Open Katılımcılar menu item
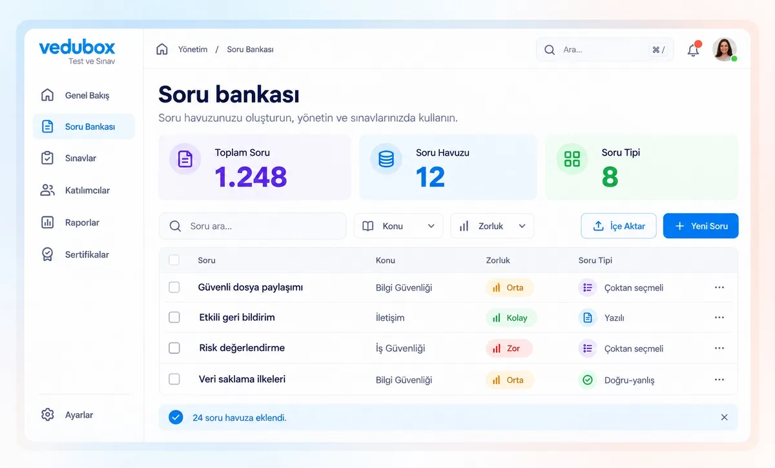 (x=84, y=190)
